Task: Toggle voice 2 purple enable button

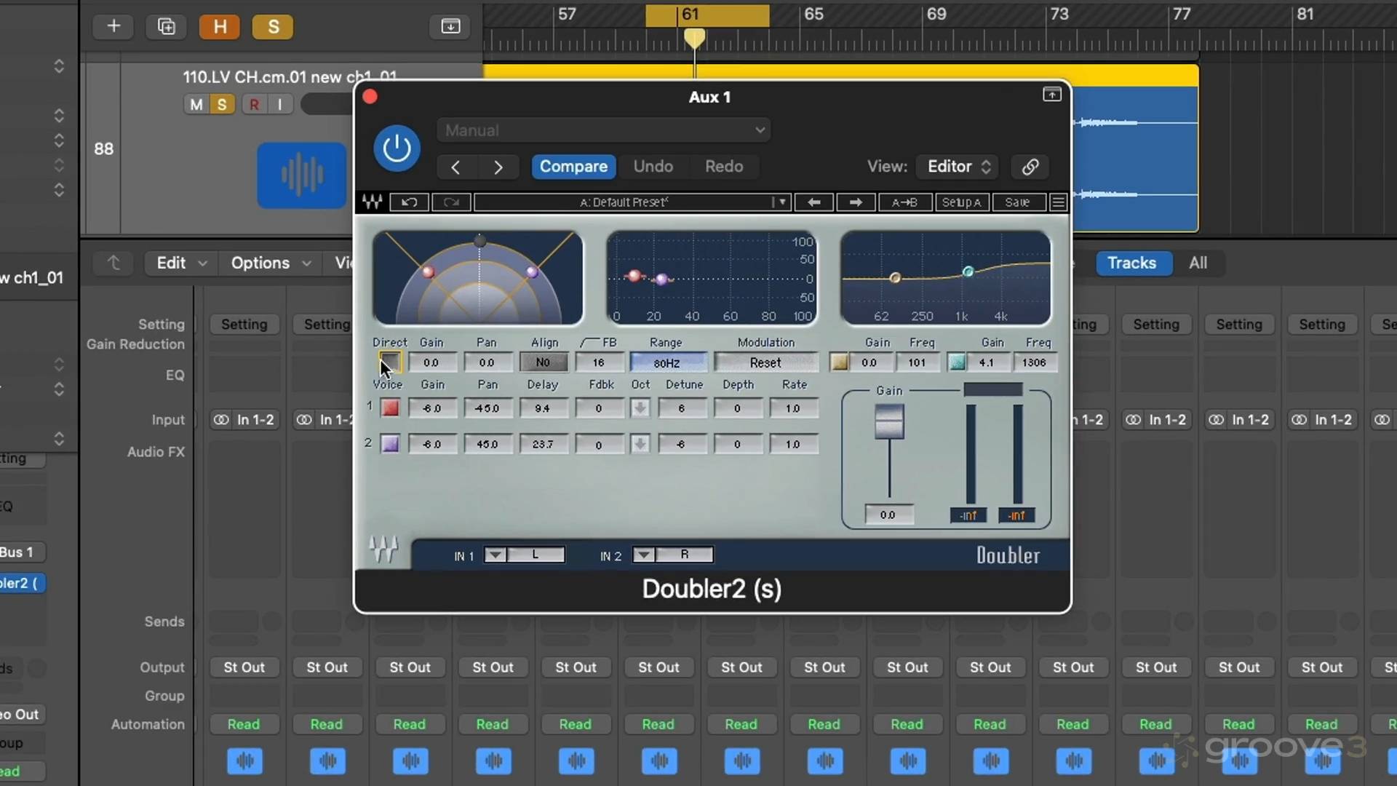Action: [x=391, y=444]
